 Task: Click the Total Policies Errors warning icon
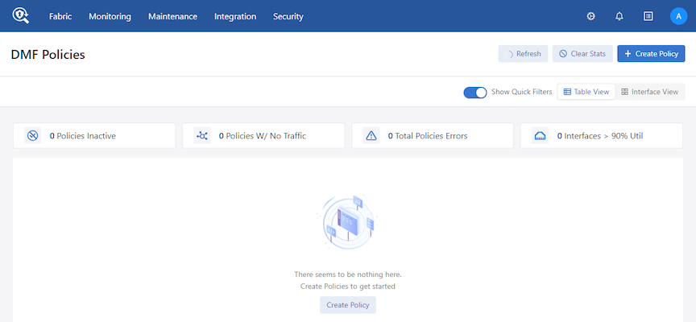coord(371,136)
